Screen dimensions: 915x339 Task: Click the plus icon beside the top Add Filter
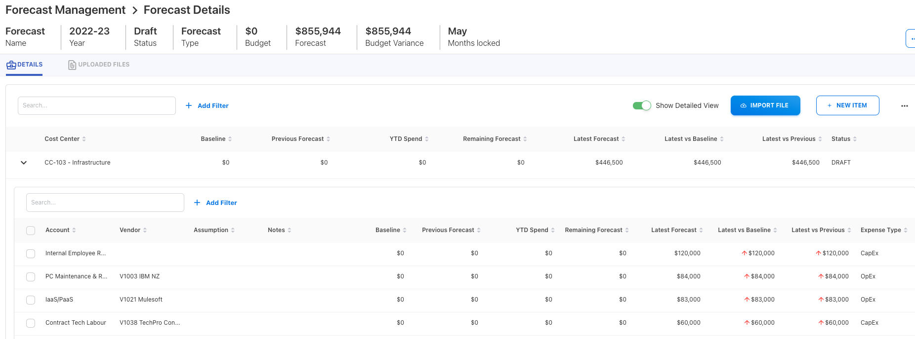[x=189, y=105]
